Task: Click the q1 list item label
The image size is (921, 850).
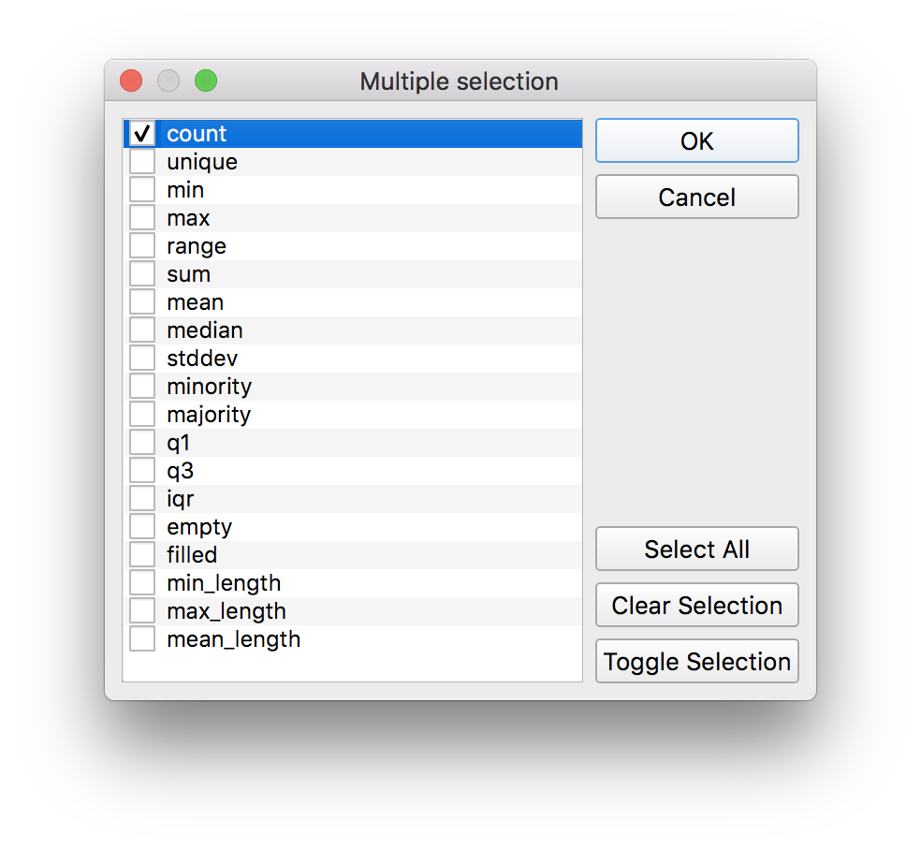Action: point(179,443)
